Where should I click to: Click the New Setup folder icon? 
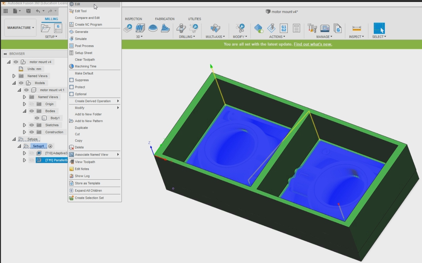click(x=46, y=28)
